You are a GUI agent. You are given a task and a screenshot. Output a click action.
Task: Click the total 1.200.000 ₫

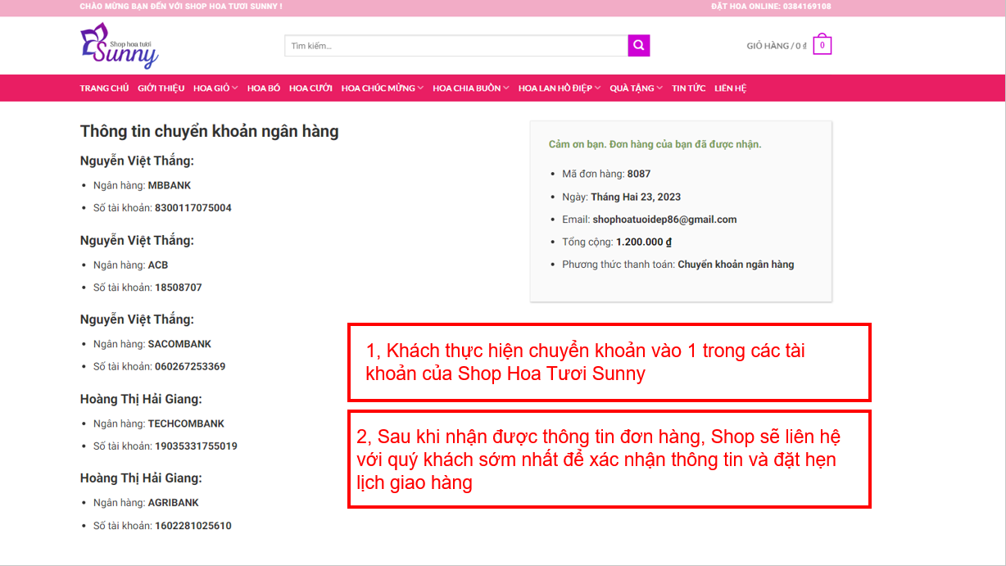pyautogui.click(x=644, y=242)
